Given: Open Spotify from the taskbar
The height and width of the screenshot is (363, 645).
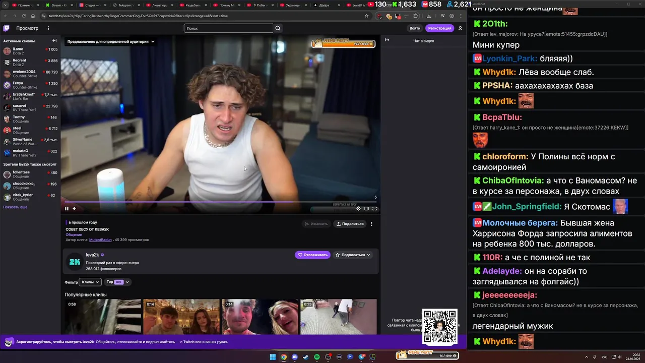Looking at the screenshot, I should (317, 357).
